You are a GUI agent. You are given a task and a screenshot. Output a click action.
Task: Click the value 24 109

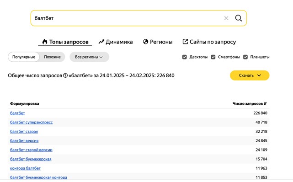pos(261,150)
